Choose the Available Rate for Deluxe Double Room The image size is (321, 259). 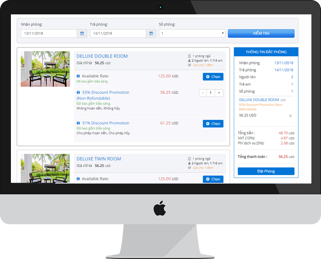click(213, 77)
